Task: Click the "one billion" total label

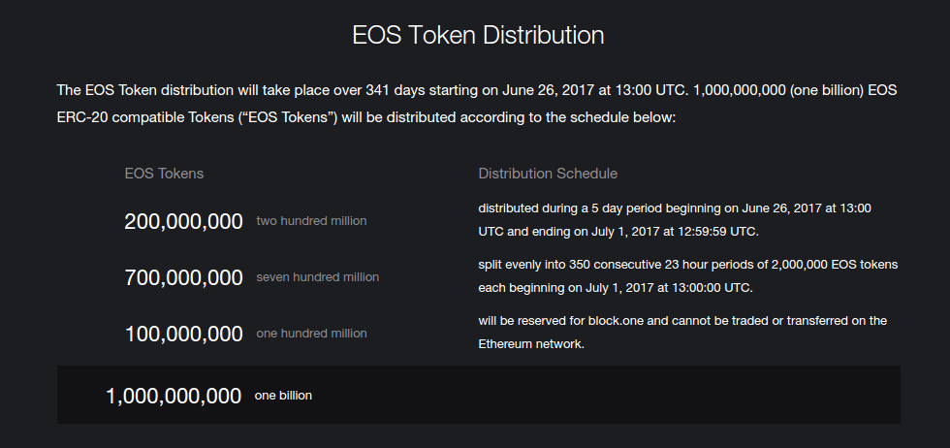Action: click(x=283, y=396)
